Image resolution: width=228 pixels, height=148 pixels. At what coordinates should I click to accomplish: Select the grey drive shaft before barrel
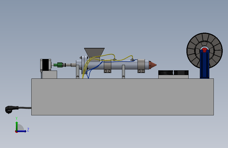pos(70,65)
